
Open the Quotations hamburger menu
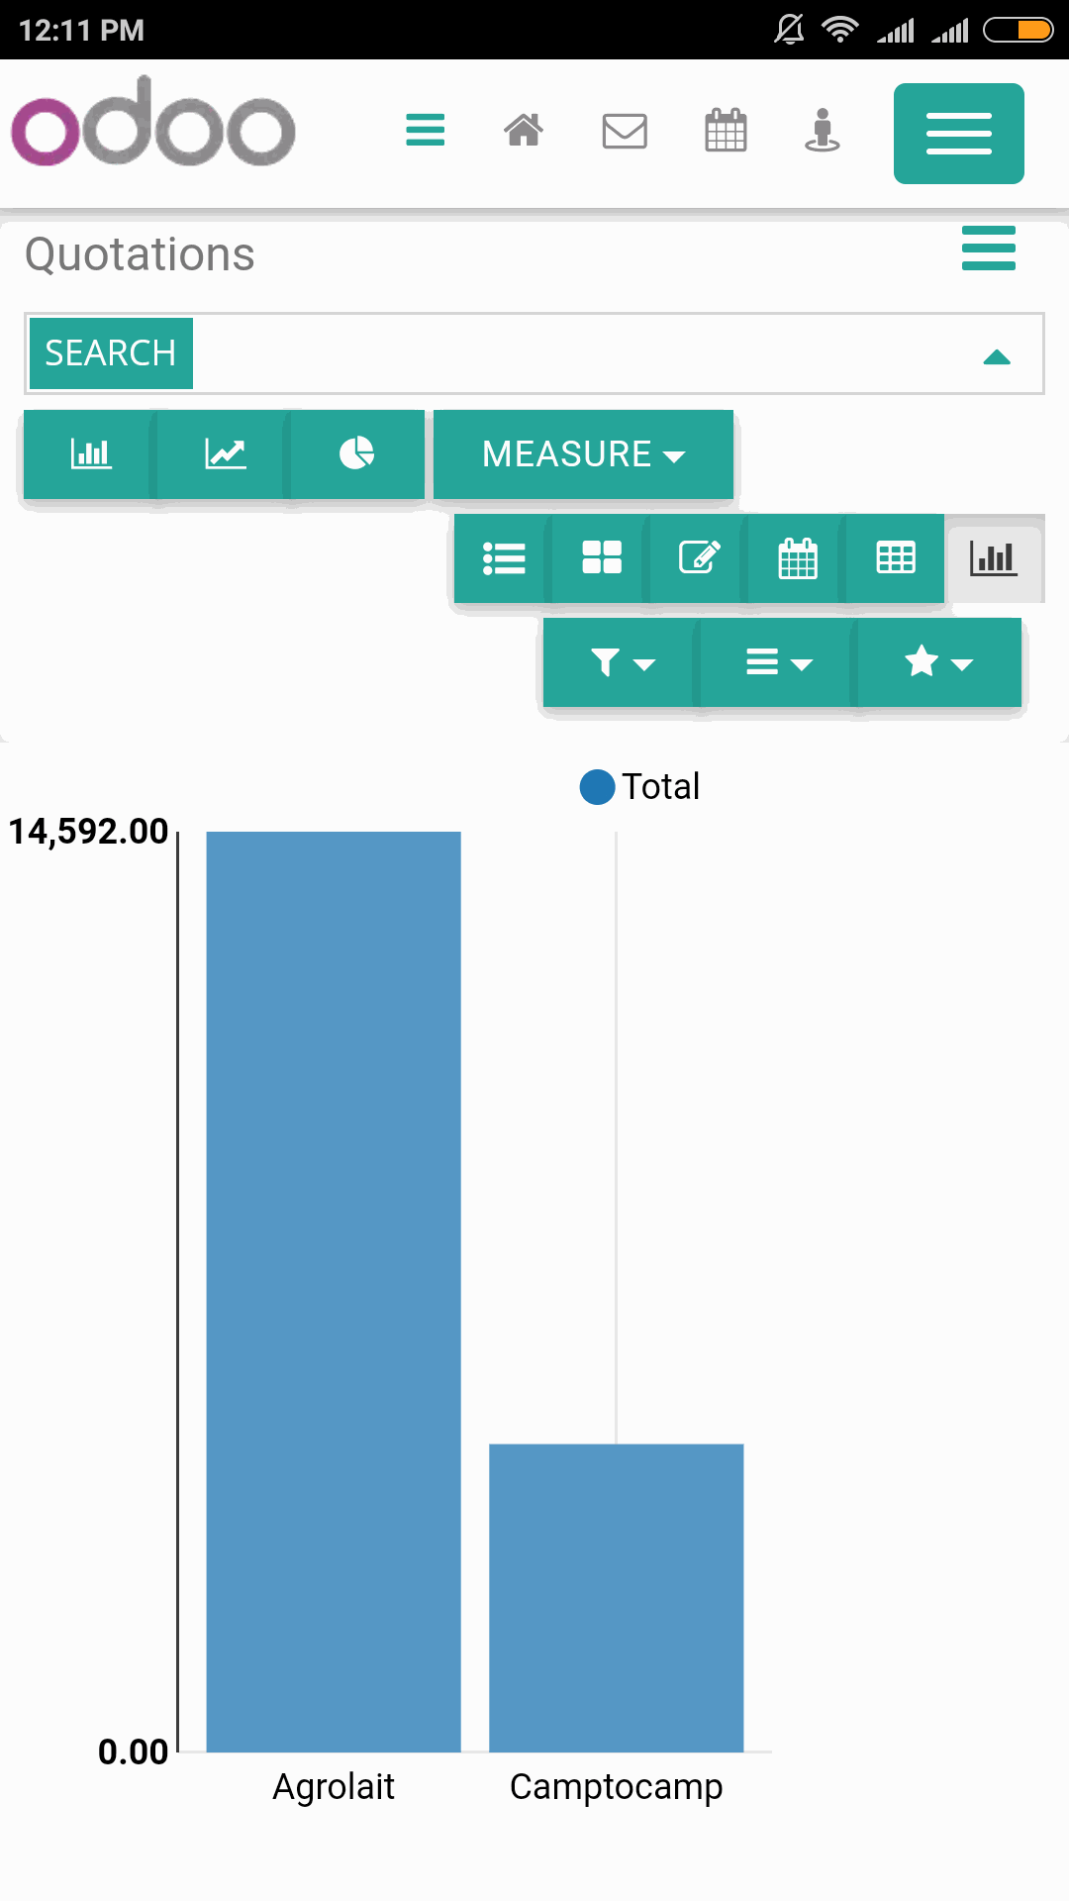coord(989,248)
